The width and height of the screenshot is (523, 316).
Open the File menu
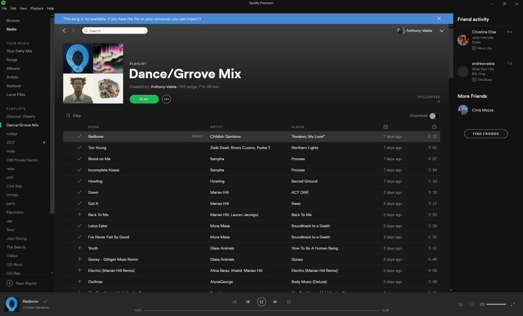pyautogui.click(x=4, y=9)
